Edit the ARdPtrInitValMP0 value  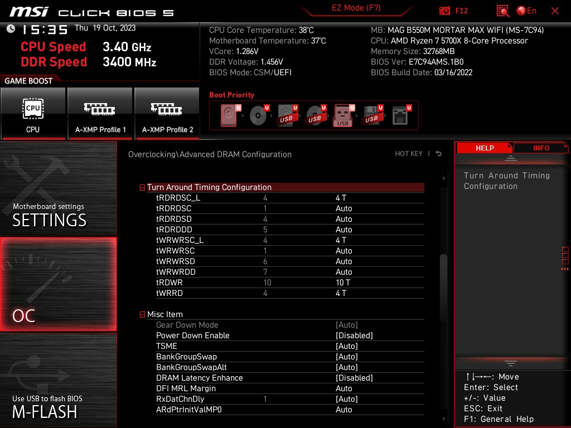tap(343, 410)
